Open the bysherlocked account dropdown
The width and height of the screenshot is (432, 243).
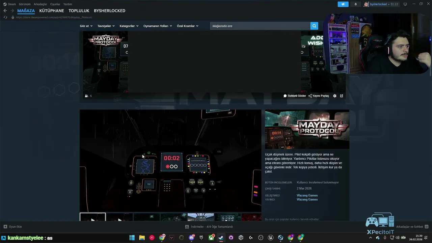[x=379, y=4]
